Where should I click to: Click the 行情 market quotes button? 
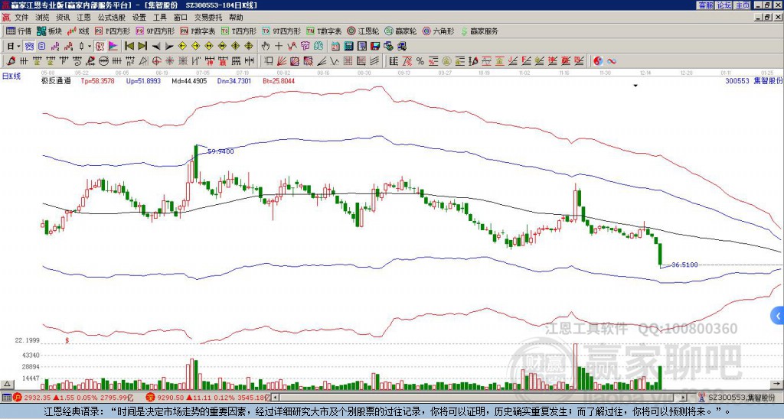click(18, 31)
